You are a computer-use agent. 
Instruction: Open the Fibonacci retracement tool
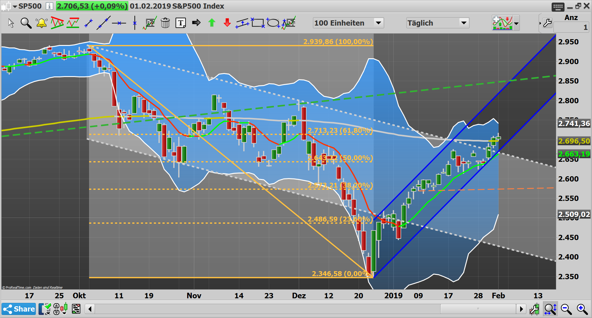(289, 22)
